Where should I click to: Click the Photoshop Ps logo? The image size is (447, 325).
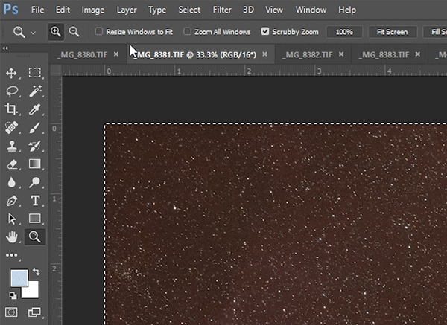point(11,10)
